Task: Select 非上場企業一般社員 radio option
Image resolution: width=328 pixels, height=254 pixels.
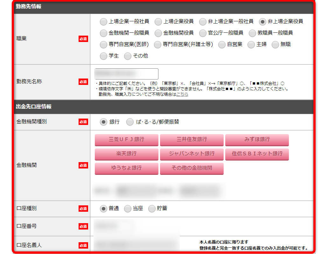Action: (x=203, y=22)
